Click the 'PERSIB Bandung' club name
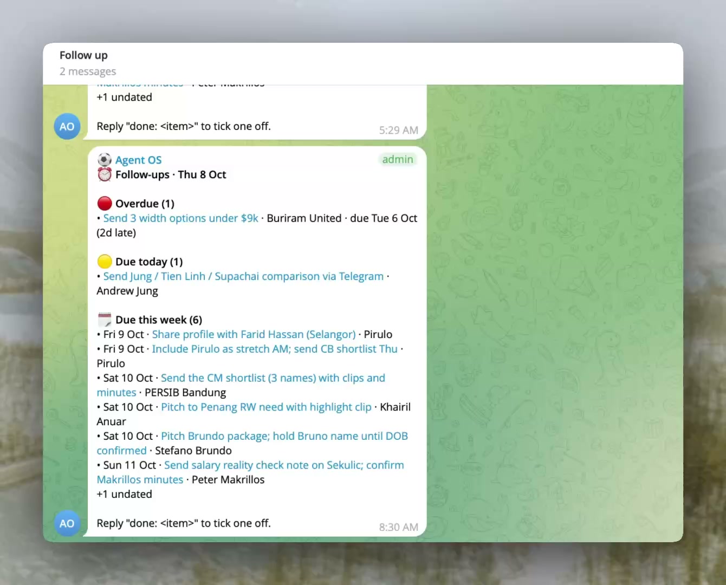This screenshot has height=585, width=726. [185, 392]
